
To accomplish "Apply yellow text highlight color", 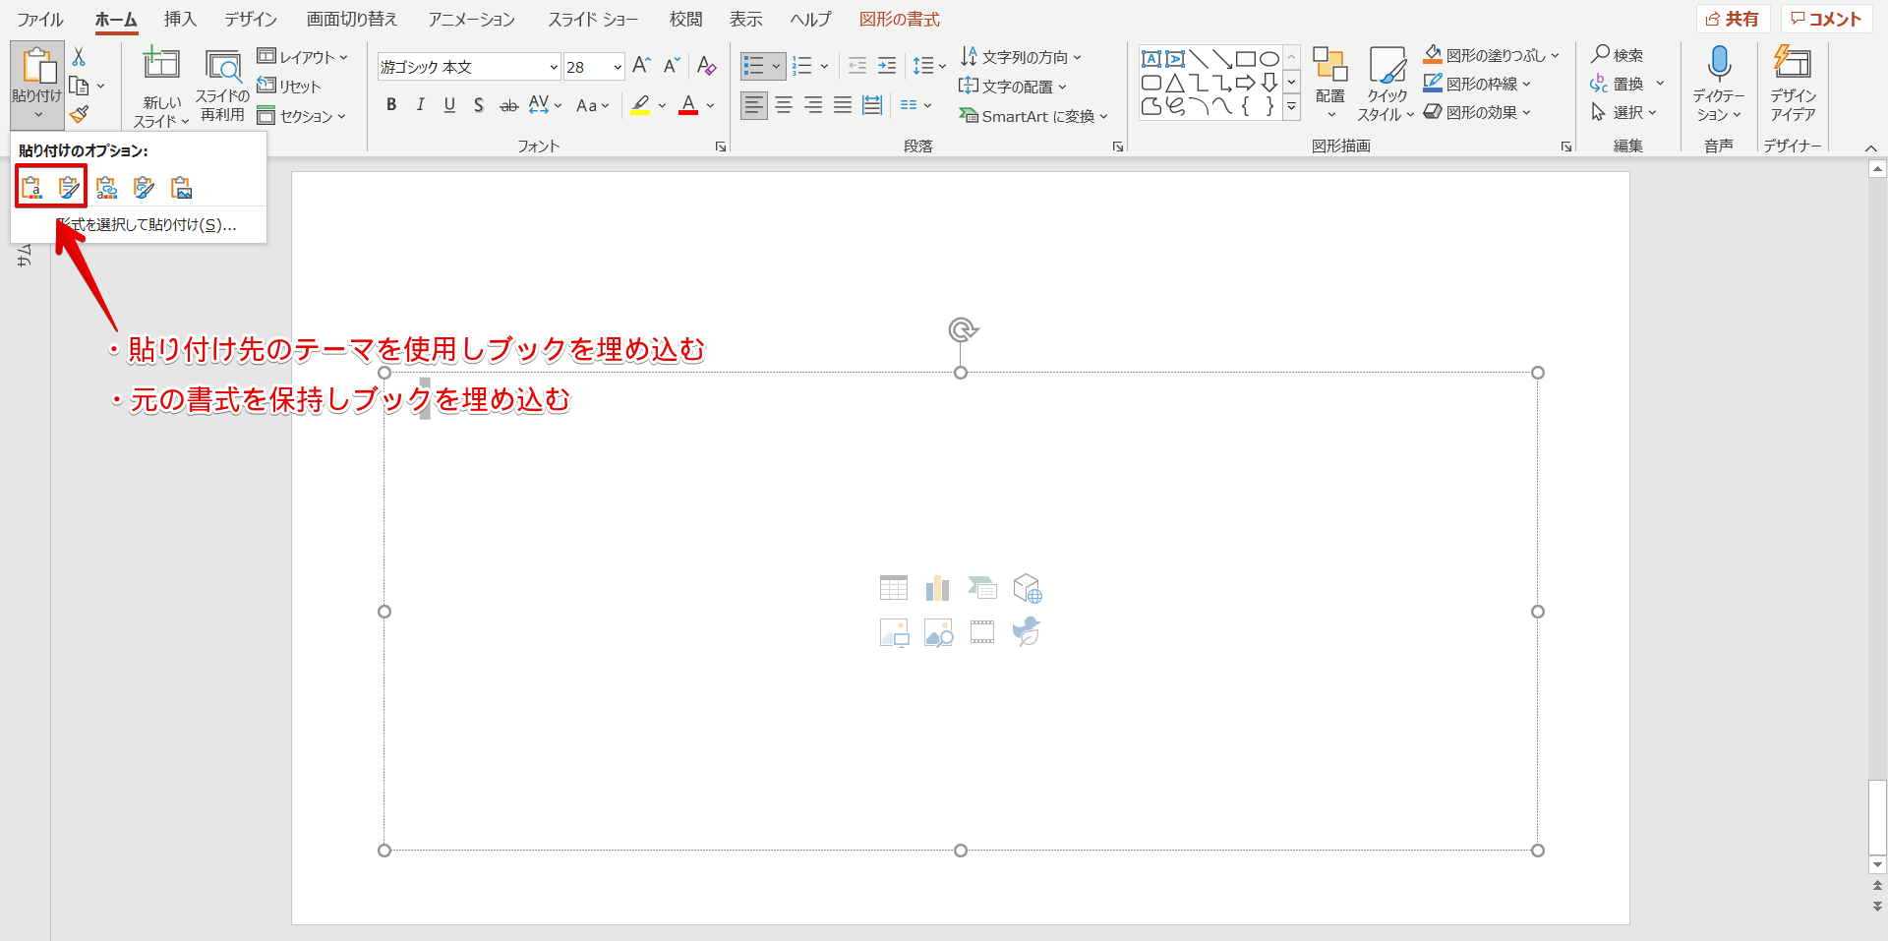I will pos(641,105).
